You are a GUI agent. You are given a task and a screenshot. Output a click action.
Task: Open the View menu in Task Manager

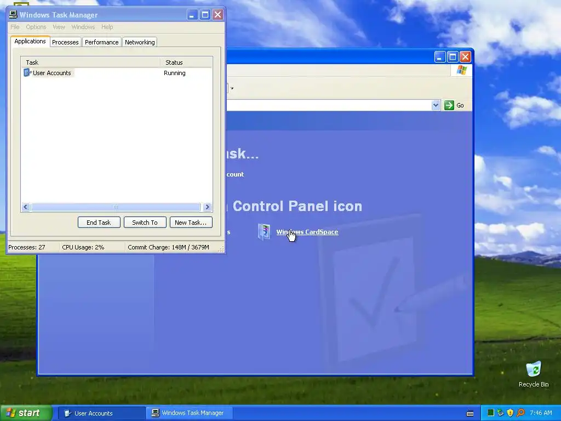(x=59, y=27)
